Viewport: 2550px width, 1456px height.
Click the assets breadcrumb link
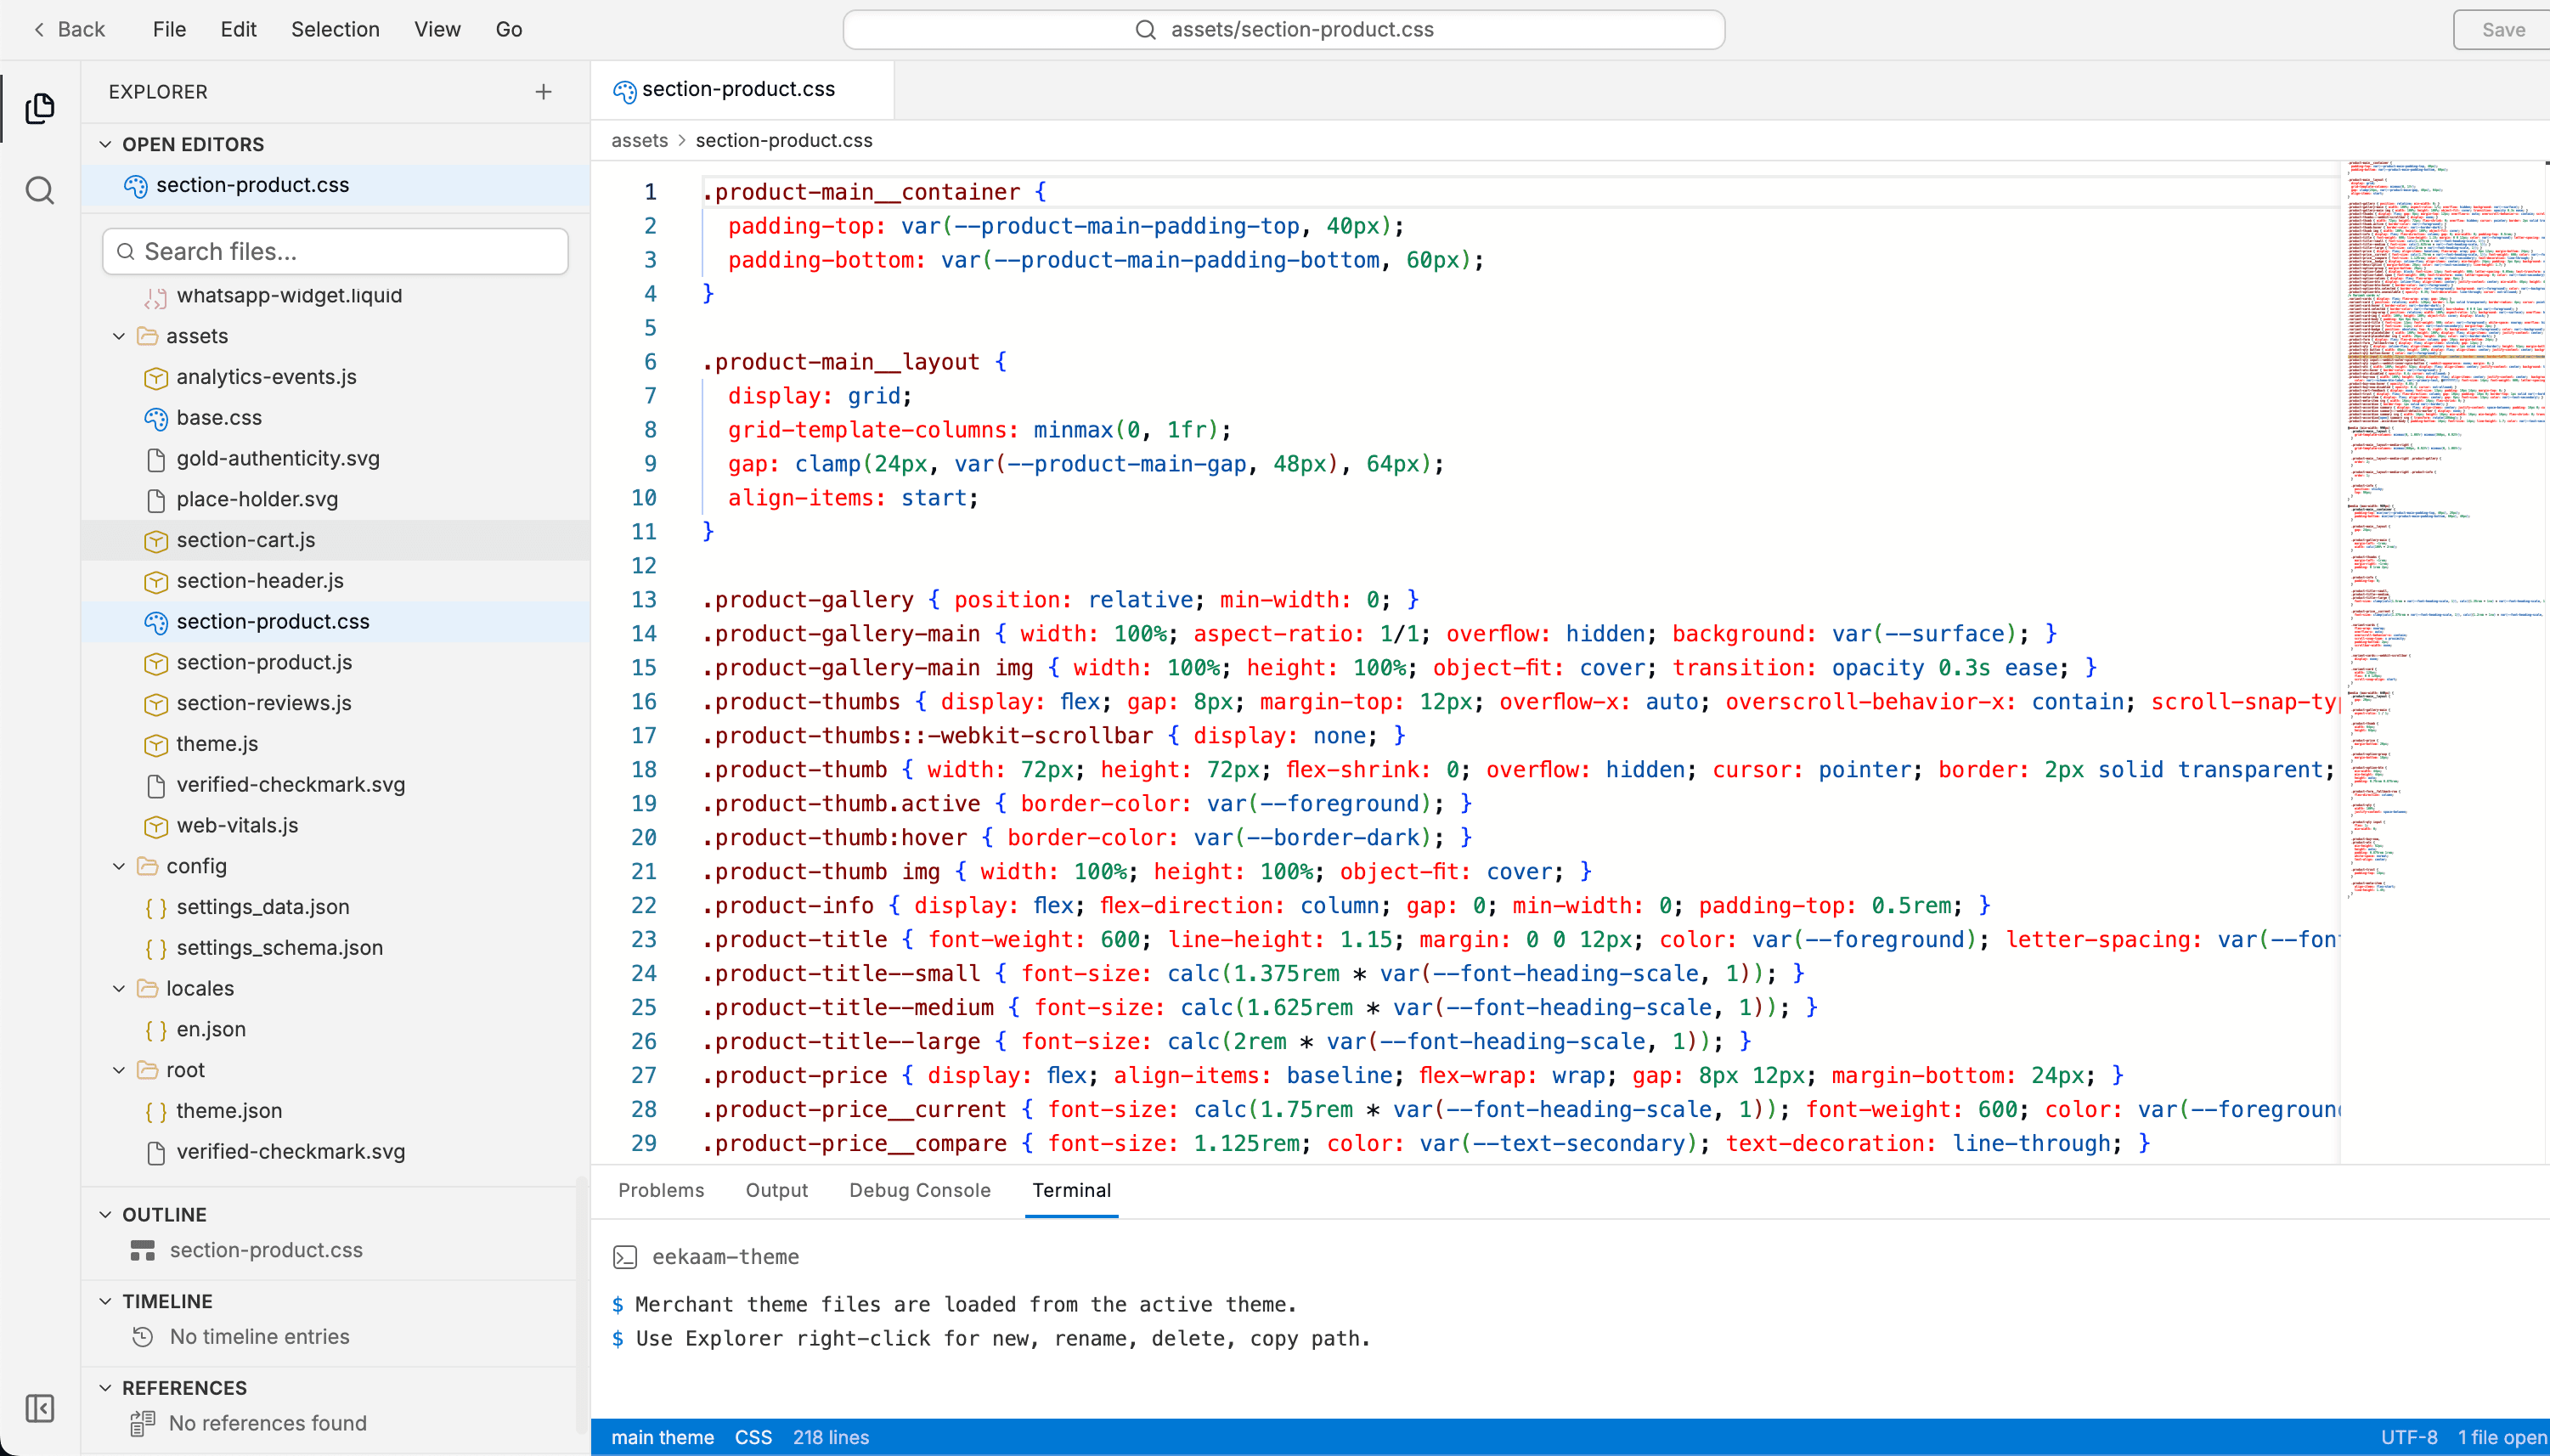tap(639, 140)
